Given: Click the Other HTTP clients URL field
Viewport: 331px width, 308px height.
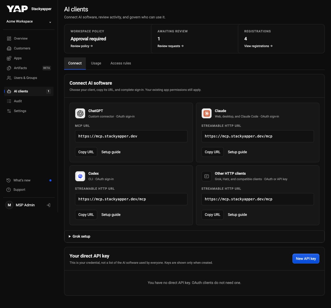Looking at the screenshot, I should click(x=258, y=199).
